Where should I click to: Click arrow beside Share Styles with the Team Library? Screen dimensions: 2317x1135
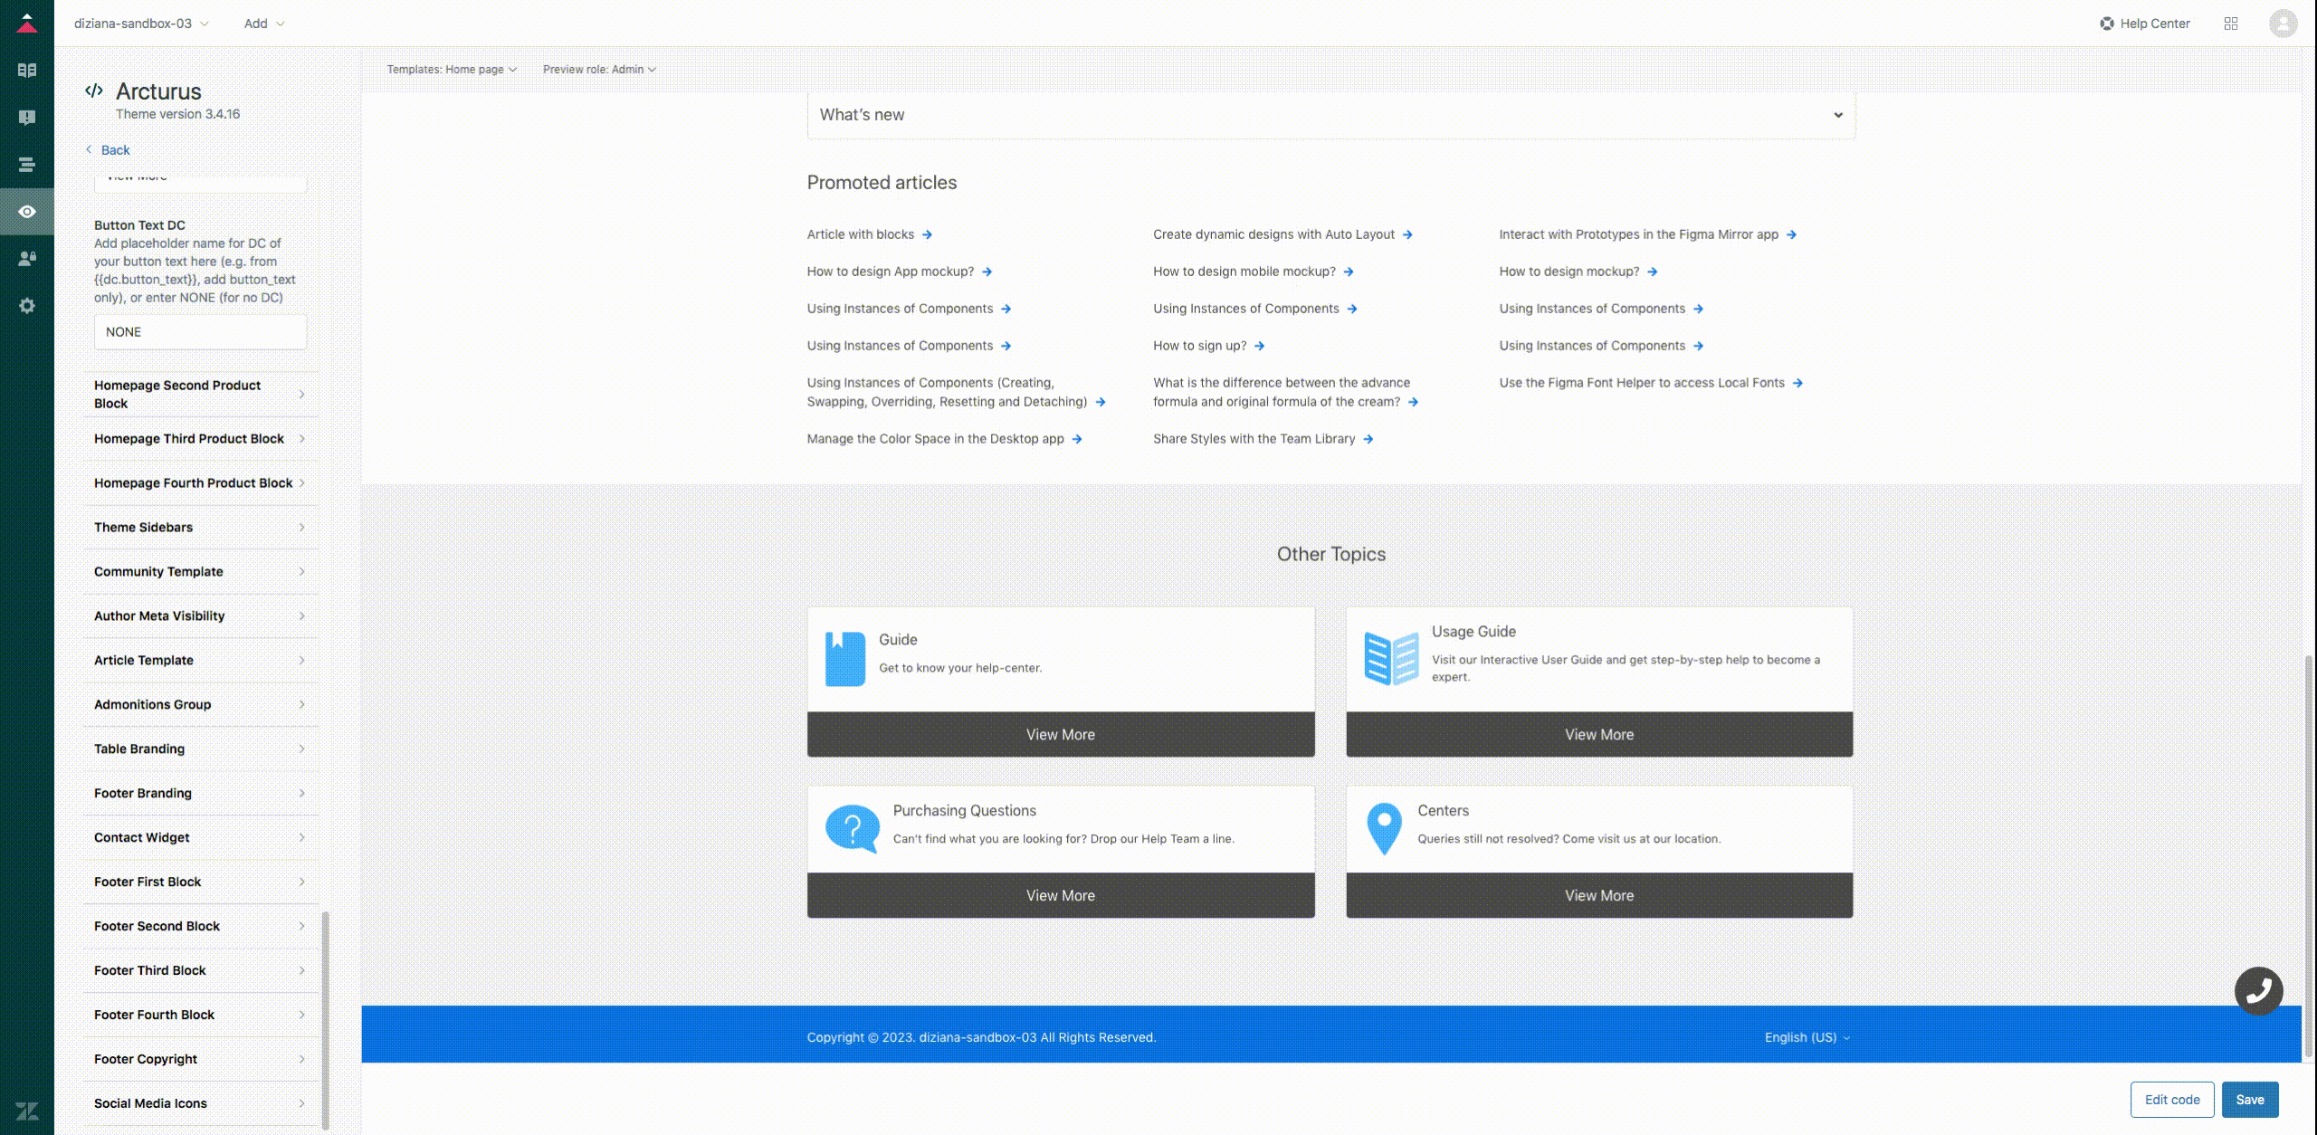pos(1368,439)
